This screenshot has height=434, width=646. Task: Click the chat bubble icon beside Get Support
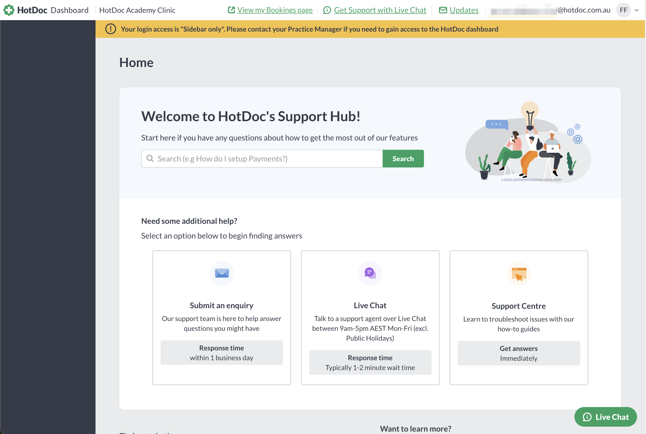tap(327, 10)
